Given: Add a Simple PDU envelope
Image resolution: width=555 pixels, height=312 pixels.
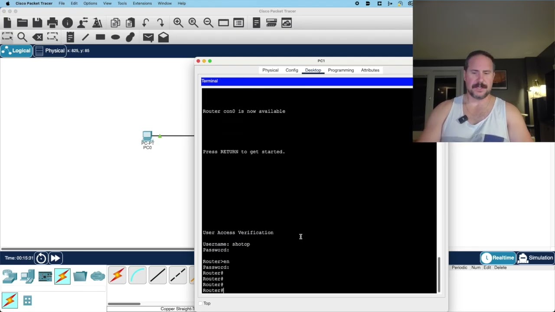Looking at the screenshot, I should tap(148, 37).
